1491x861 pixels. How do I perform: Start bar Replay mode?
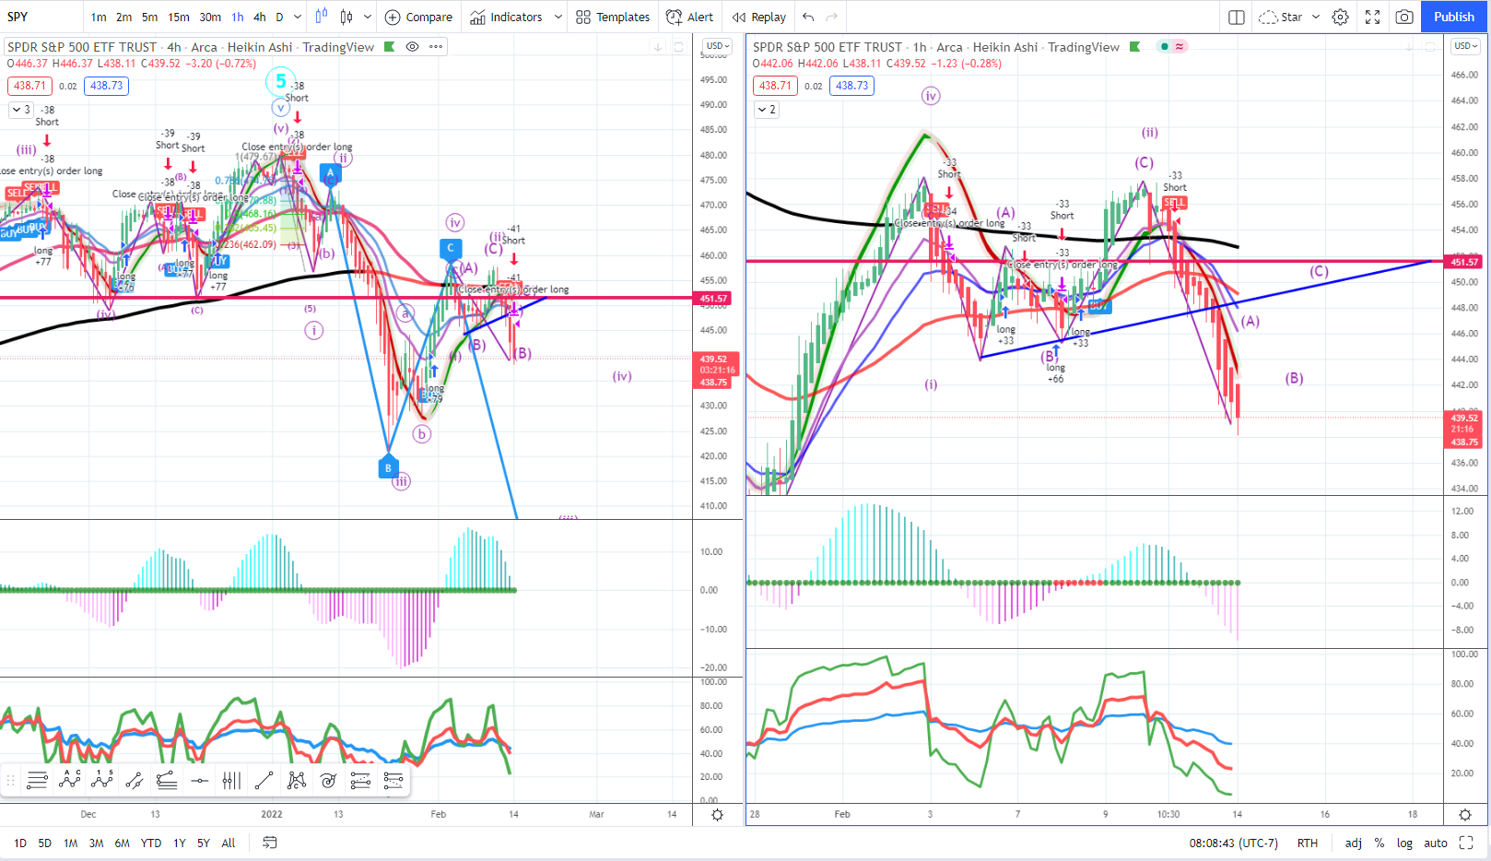(x=759, y=17)
